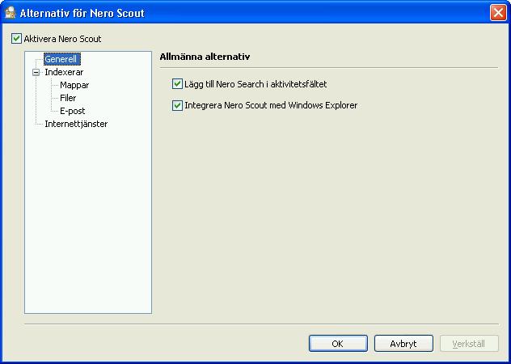
Task: Open the Filer settings page
Action: pyautogui.click(x=68, y=98)
